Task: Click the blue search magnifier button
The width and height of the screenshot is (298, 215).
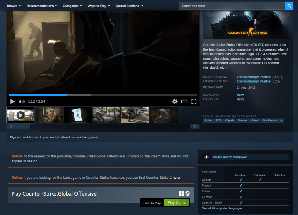Action: [x=289, y=6]
